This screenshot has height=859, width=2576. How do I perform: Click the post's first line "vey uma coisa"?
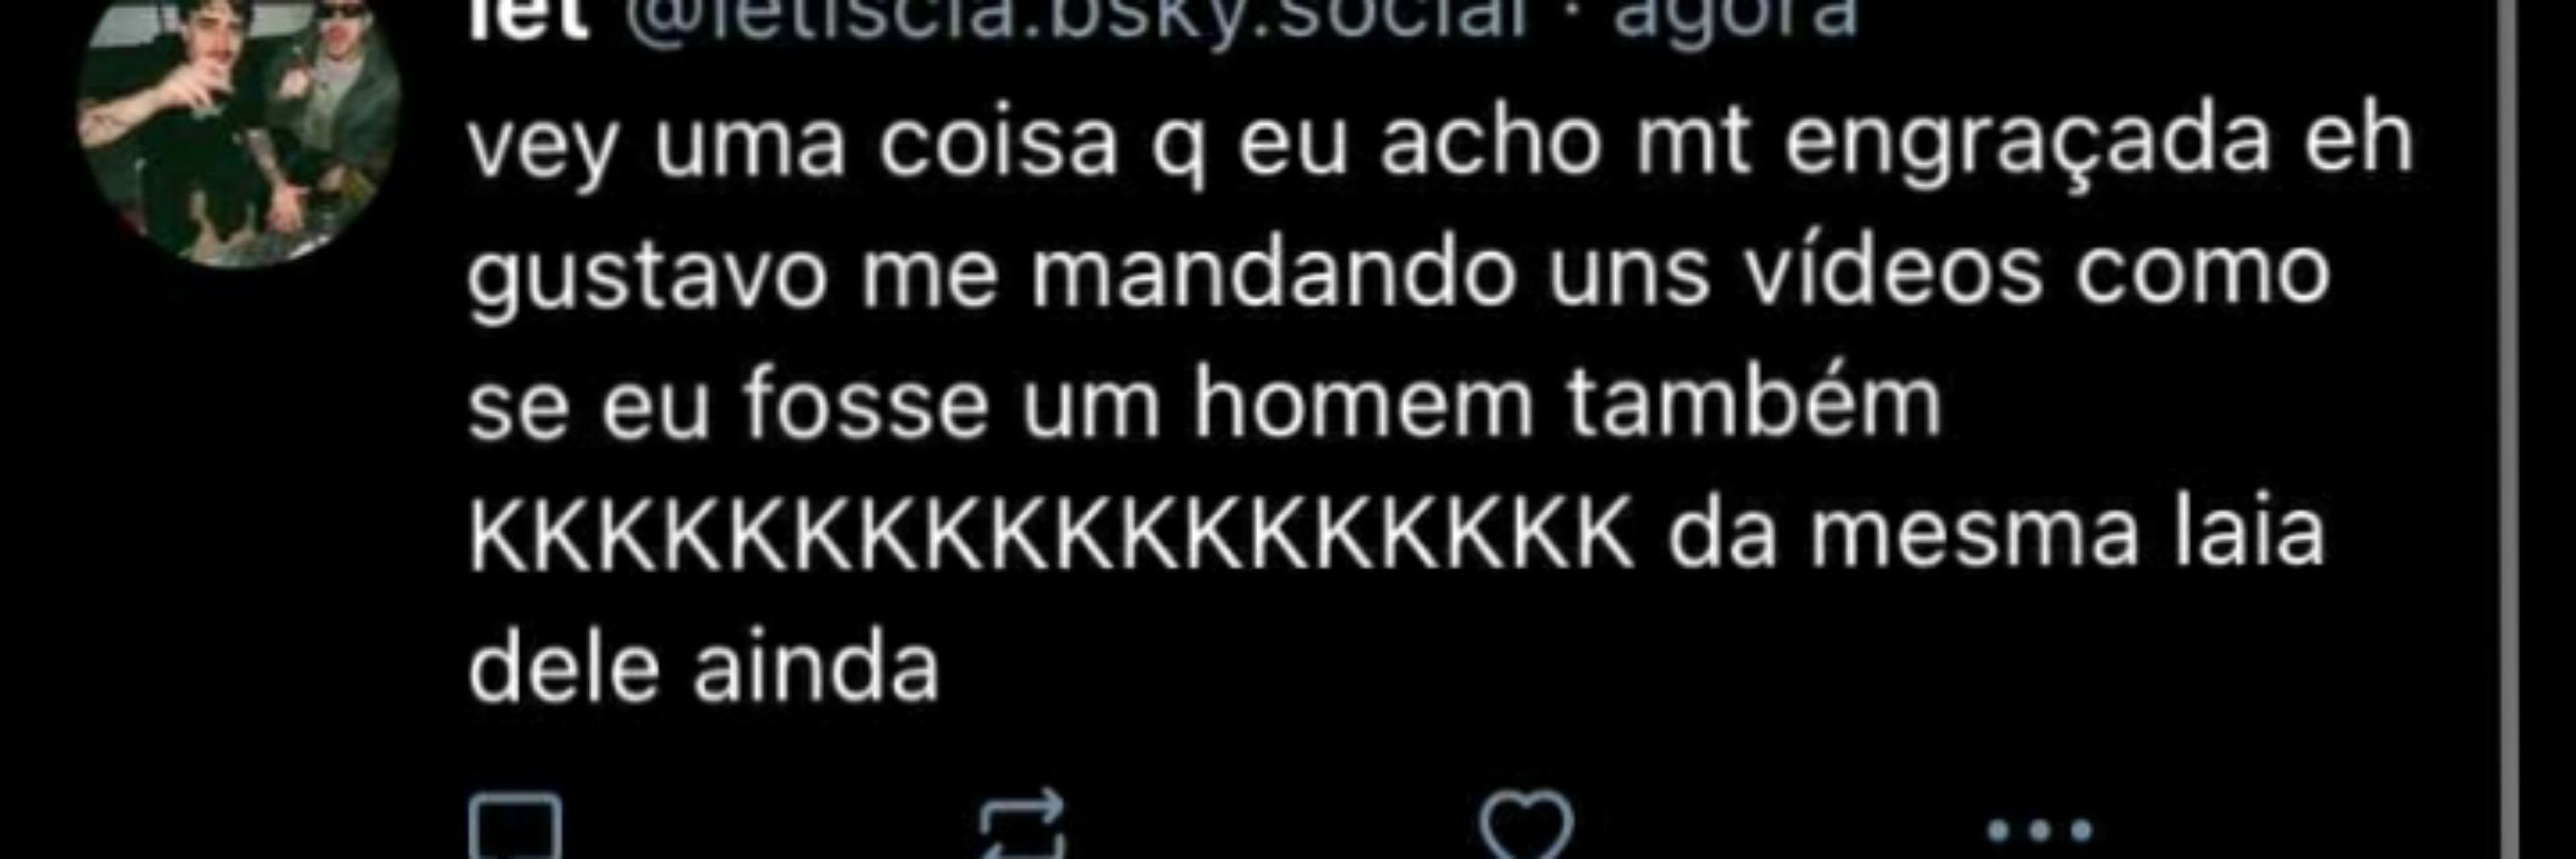793,146
